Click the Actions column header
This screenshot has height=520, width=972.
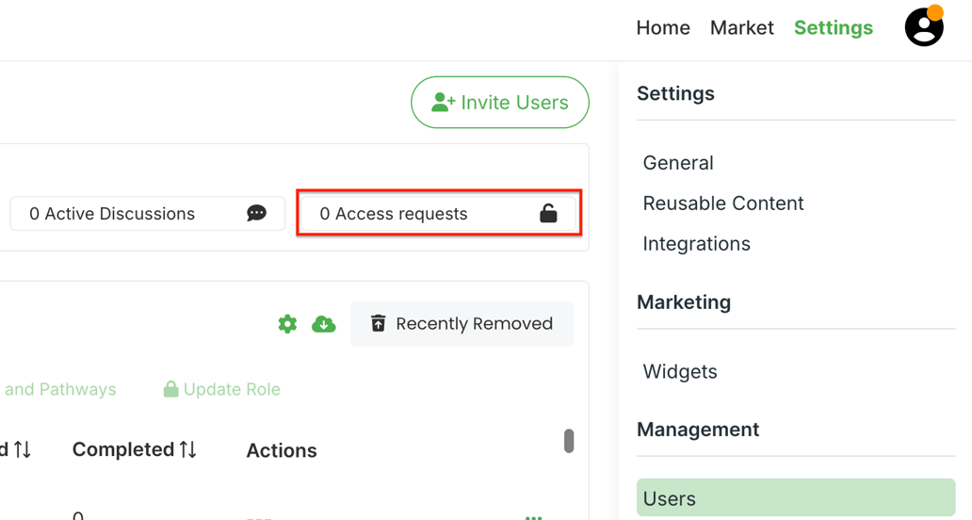coord(282,450)
